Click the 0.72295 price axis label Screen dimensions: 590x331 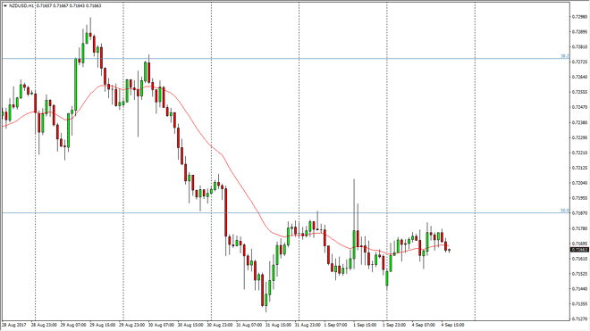click(579, 137)
